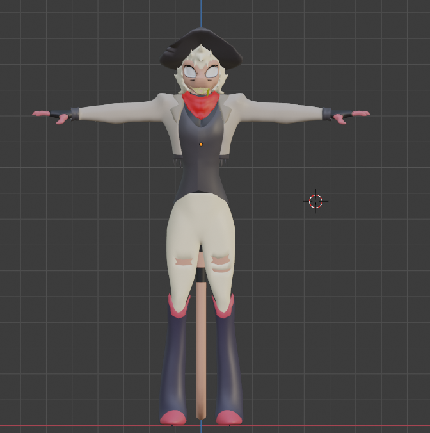Viewport: 430px width, 433px height.
Task: Select the orange object origin dot
Action: click(x=201, y=144)
